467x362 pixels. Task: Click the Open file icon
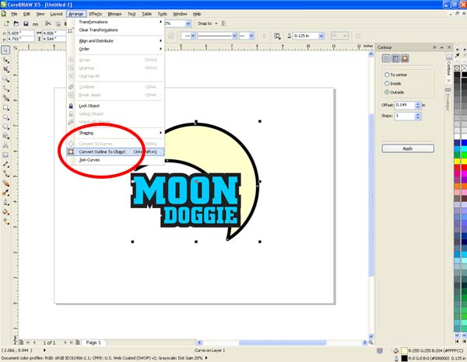click(x=16, y=23)
